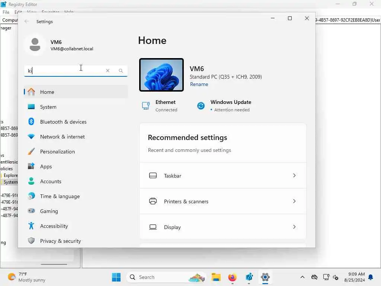This screenshot has width=381, height=286.
Task: Click the search magnifier in Settings
Action: tap(121, 70)
